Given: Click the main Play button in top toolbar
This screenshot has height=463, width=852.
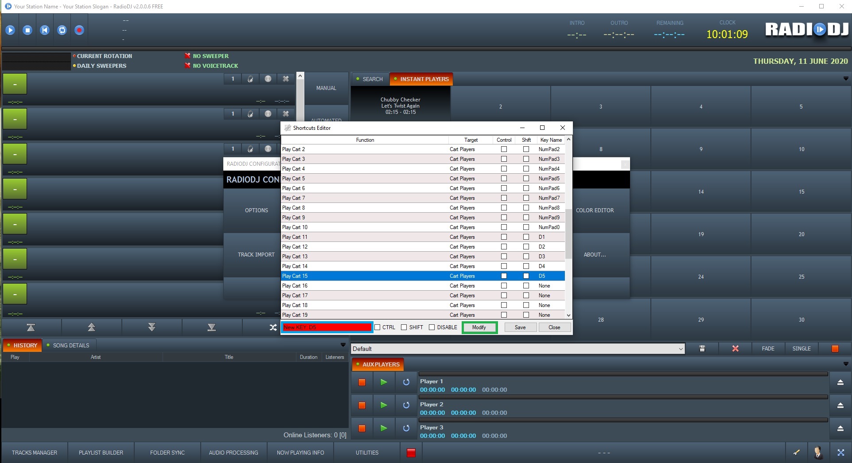Looking at the screenshot, I should point(10,30).
